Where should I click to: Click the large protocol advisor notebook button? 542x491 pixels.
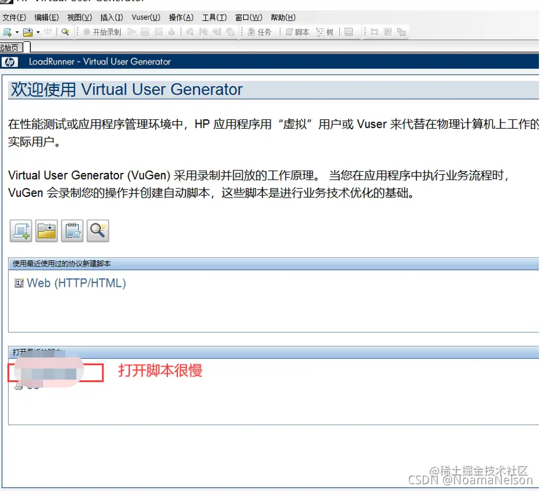[72, 231]
